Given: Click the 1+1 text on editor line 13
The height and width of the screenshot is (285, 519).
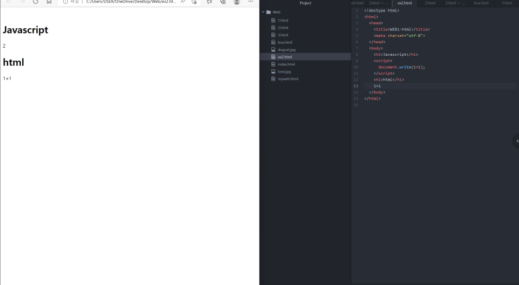Looking at the screenshot, I should 377,86.
